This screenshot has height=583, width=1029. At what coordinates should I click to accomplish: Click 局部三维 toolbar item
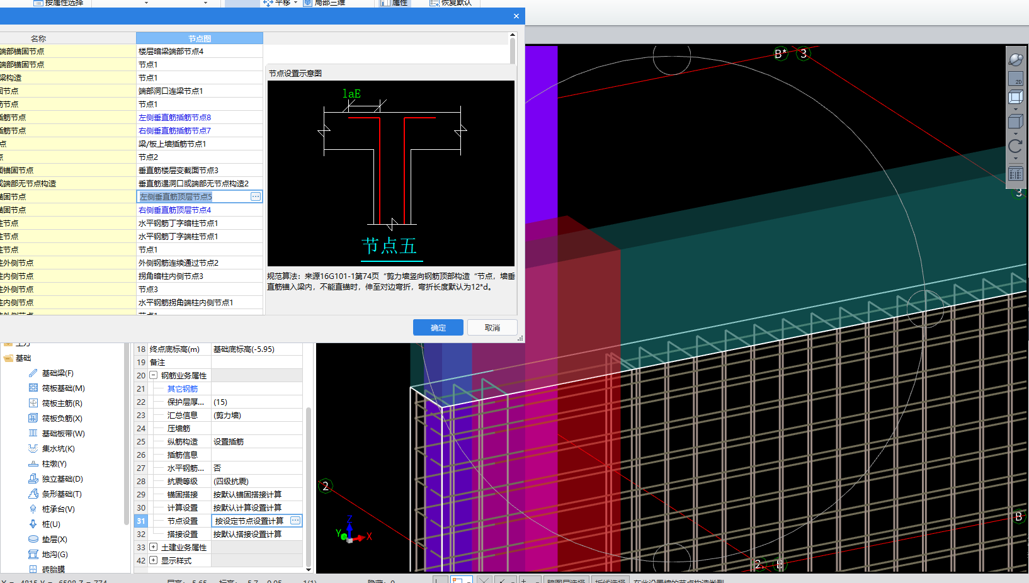click(x=325, y=3)
